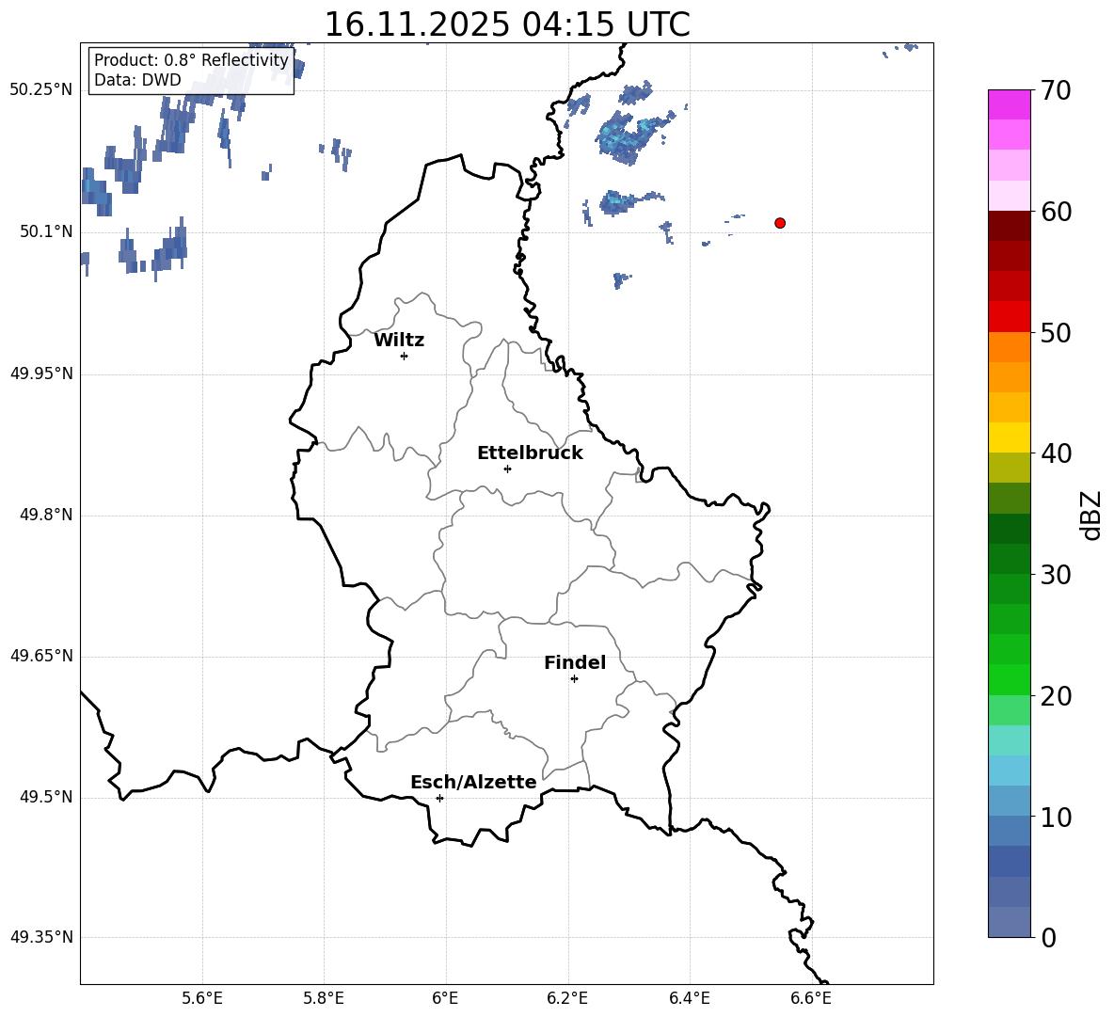Viewport: 1114px width, 1017px height.
Task: Click the 5.8°E longitude label
Action: point(324,998)
